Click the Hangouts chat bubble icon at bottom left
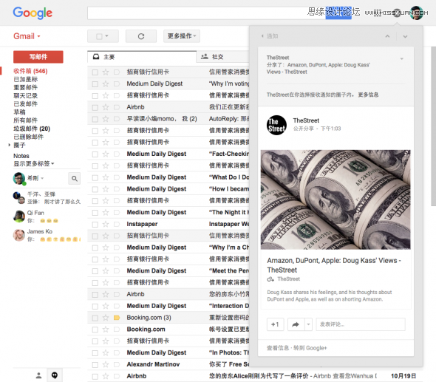This screenshot has width=436, height=382. 55,375
